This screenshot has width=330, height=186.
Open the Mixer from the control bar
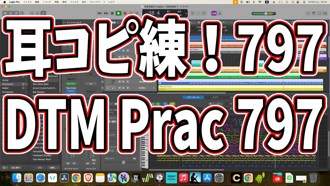click(x=37, y=13)
